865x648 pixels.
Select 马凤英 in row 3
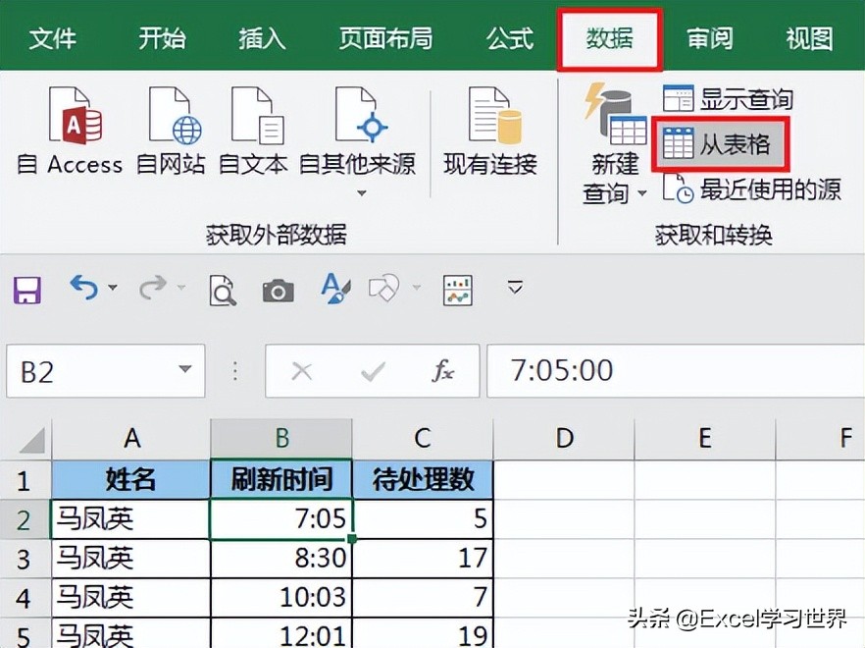(x=131, y=559)
